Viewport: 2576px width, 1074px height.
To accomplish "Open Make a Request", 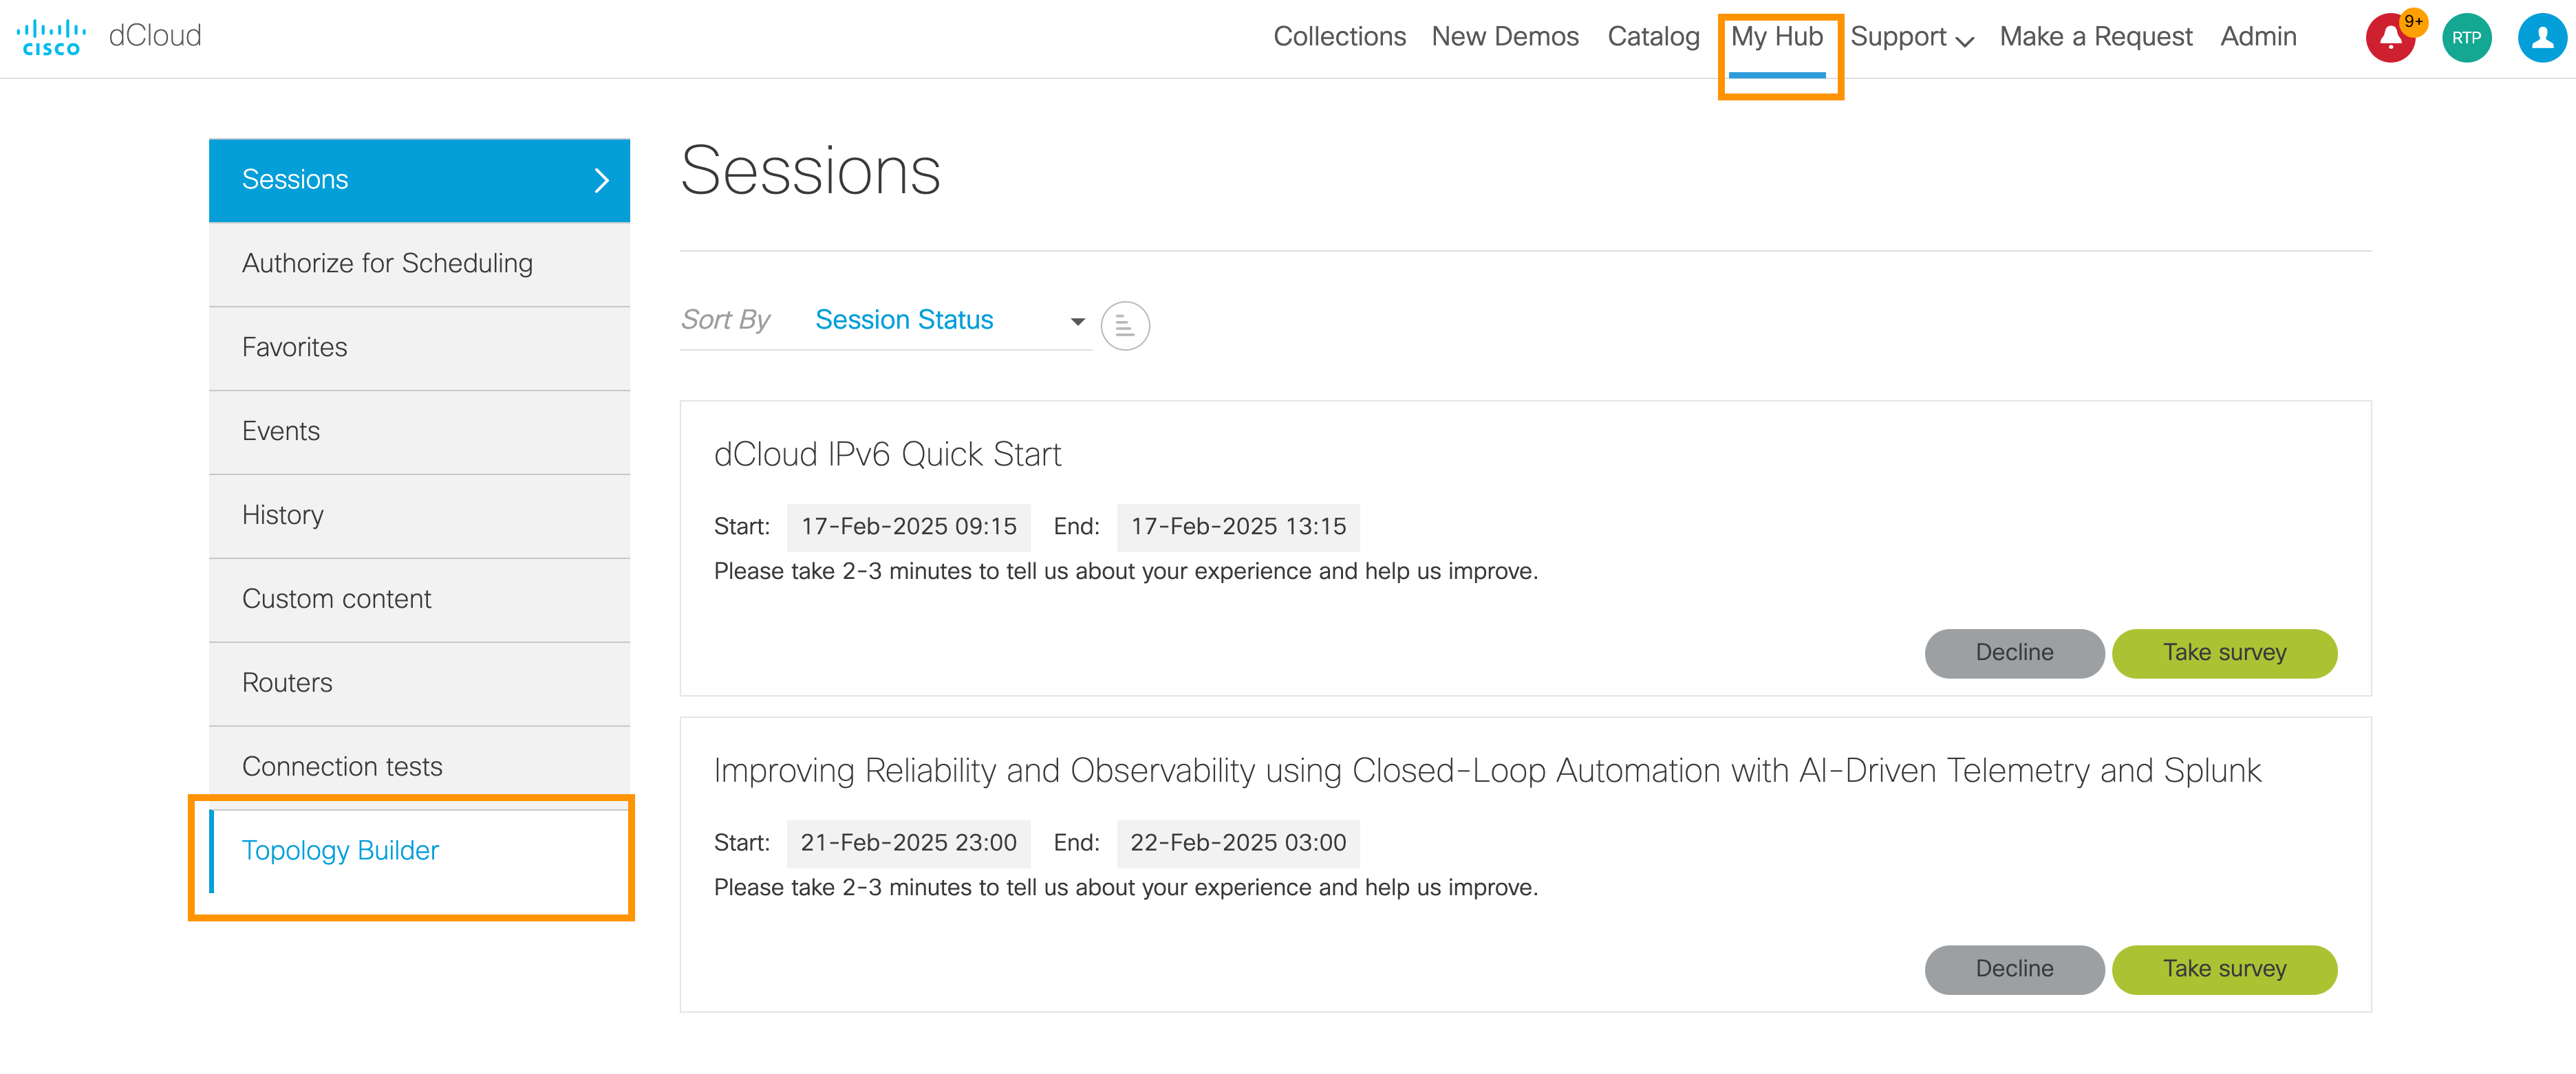I will [2095, 37].
